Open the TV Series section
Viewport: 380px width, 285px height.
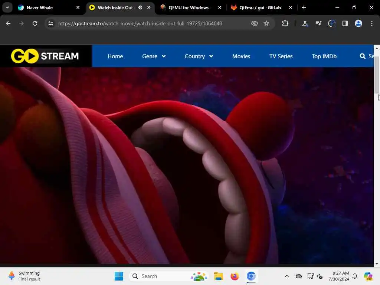281,56
